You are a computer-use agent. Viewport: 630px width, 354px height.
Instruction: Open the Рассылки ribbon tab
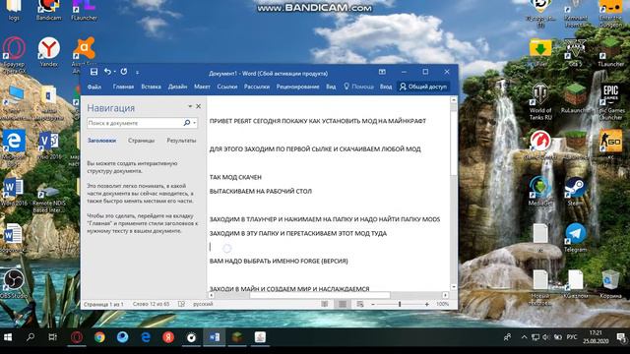coord(257,87)
